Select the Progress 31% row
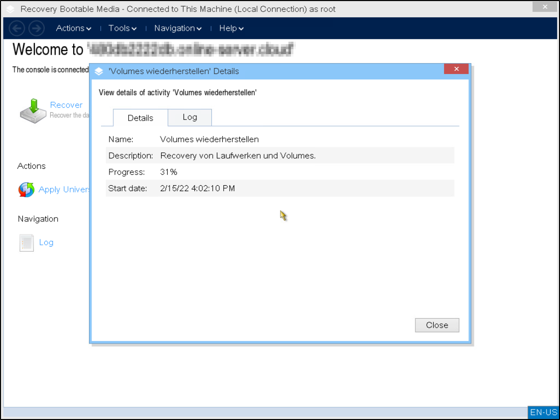This screenshot has height=420, width=560. point(280,172)
